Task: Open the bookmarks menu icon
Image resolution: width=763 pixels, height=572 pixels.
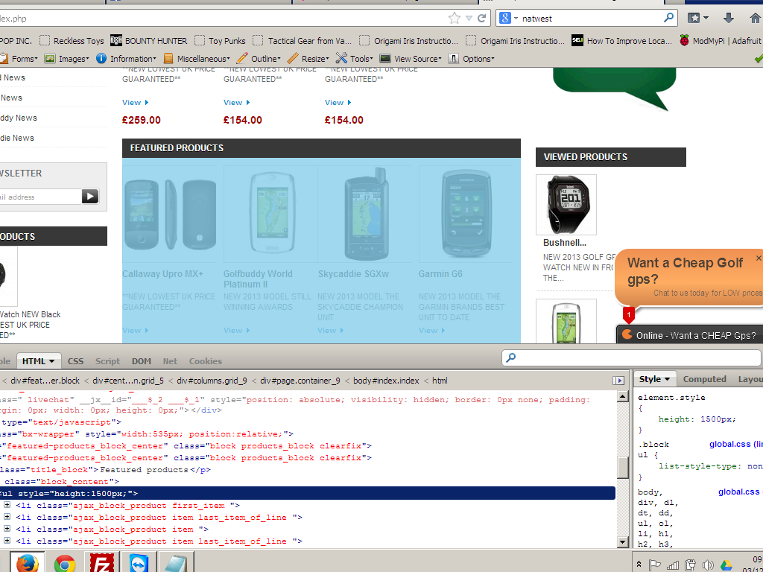Action: (x=697, y=19)
